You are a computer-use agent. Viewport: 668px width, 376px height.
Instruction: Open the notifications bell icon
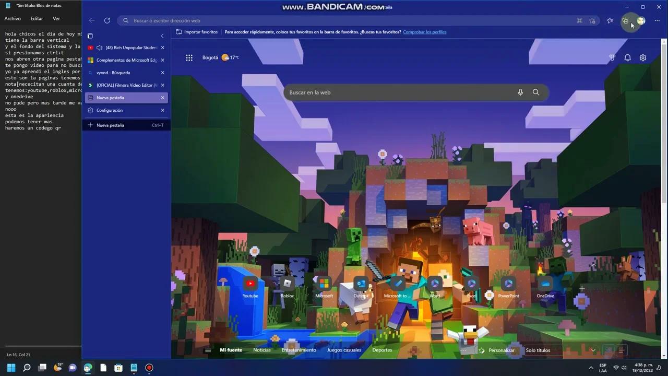coord(628,58)
